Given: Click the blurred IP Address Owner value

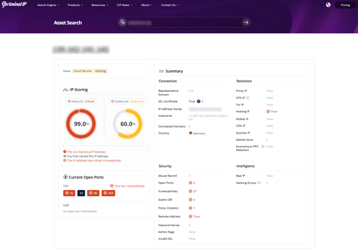Looking at the screenshot, I should [x=205, y=109].
